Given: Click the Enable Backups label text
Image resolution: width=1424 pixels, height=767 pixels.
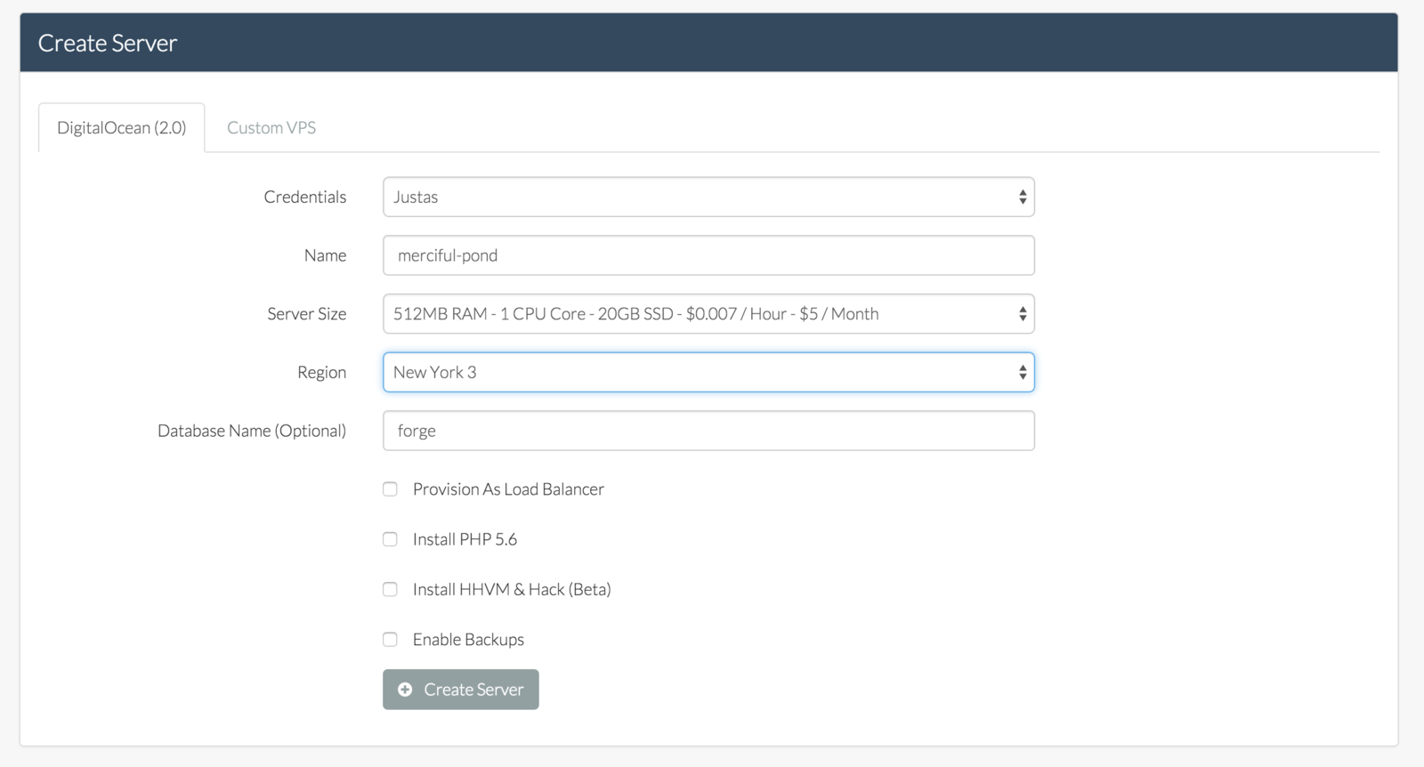Looking at the screenshot, I should [x=468, y=640].
